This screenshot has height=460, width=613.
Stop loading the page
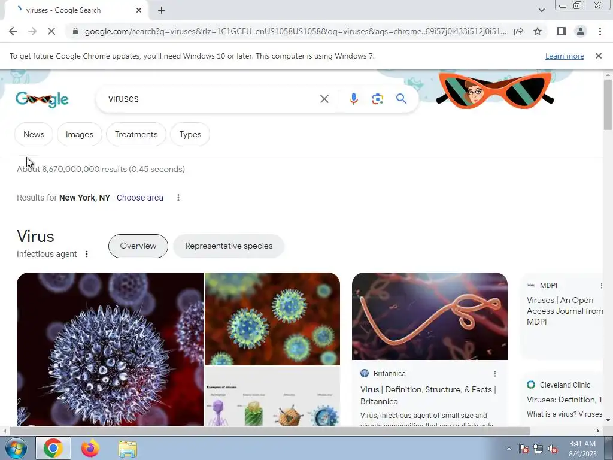(x=51, y=31)
